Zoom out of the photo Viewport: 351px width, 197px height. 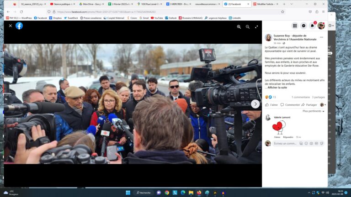point(248,27)
